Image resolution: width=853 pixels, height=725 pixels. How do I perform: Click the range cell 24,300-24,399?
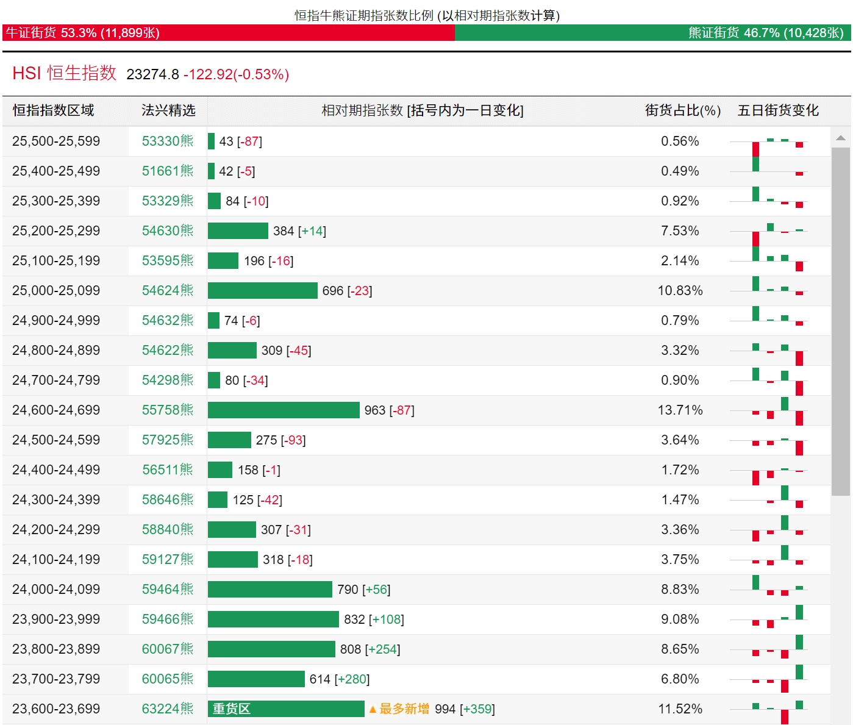[56, 499]
